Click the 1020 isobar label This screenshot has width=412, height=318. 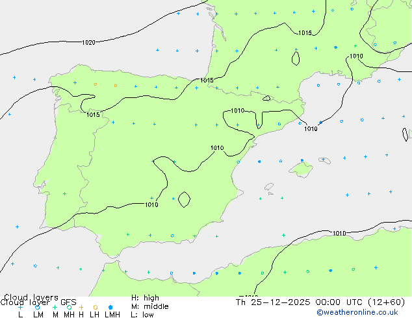point(88,42)
